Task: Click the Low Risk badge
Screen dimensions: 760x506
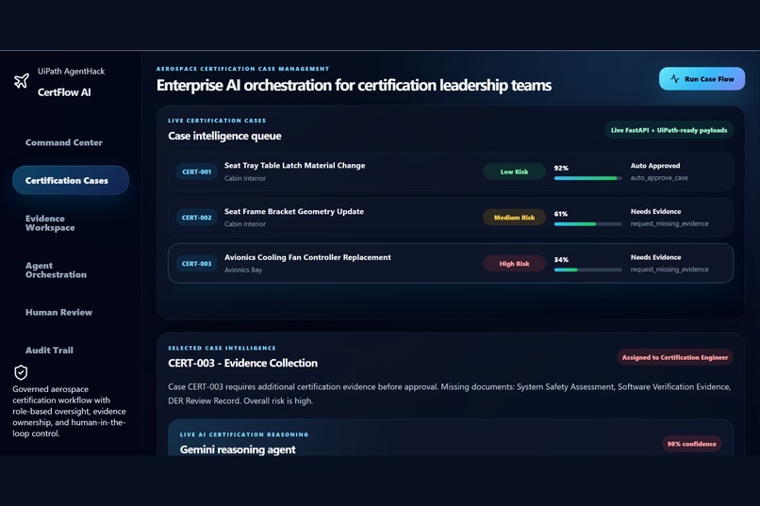Action: 514,171
